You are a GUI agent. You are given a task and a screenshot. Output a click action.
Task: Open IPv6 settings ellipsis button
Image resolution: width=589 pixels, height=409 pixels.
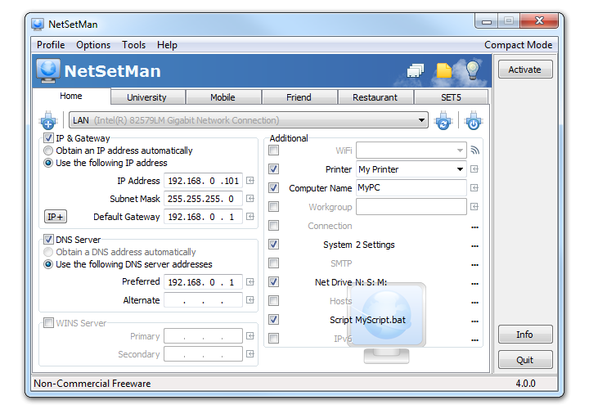click(x=474, y=340)
